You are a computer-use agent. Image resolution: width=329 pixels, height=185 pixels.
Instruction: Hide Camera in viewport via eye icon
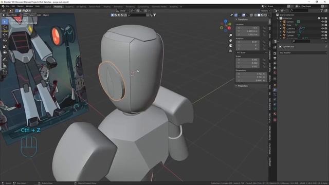pos(322,22)
